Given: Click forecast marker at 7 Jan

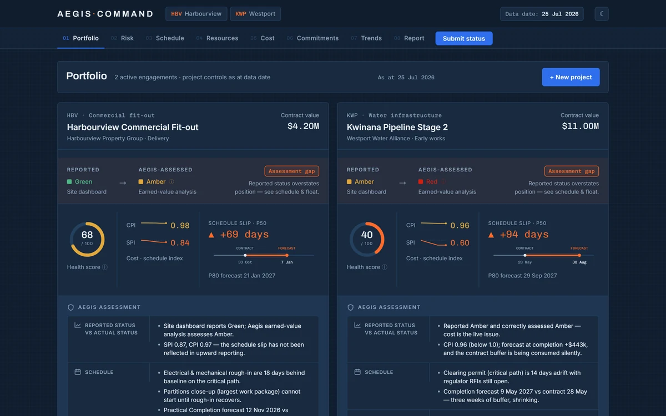Looking at the screenshot, I should [287, 255].
